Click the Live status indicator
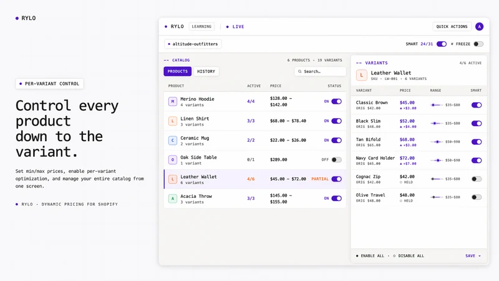 pyautogui.click(x=235, y=27)
